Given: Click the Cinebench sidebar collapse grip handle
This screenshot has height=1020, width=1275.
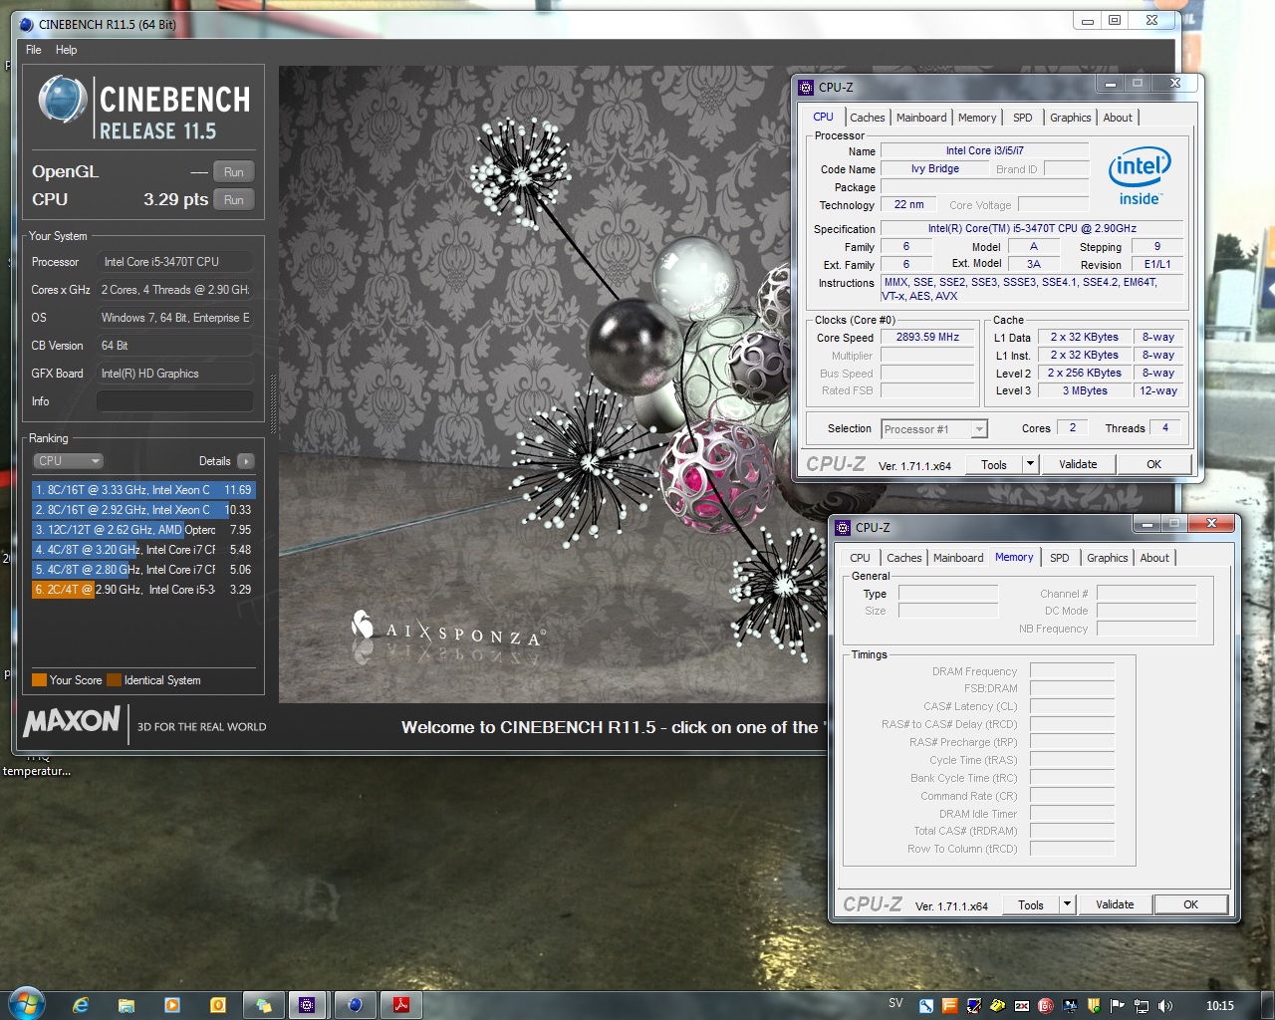Looking at the screenshot, I should [274, 404].
